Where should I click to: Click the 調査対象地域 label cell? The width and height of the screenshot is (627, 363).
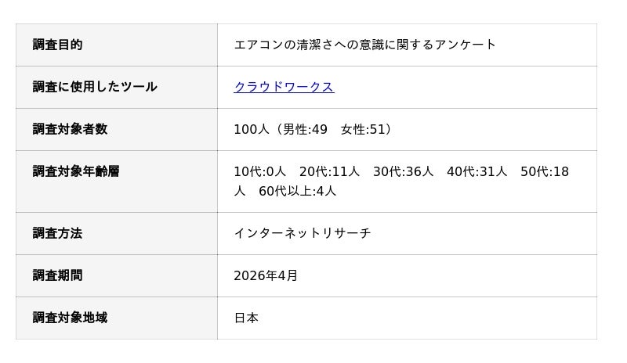point(70,318)
